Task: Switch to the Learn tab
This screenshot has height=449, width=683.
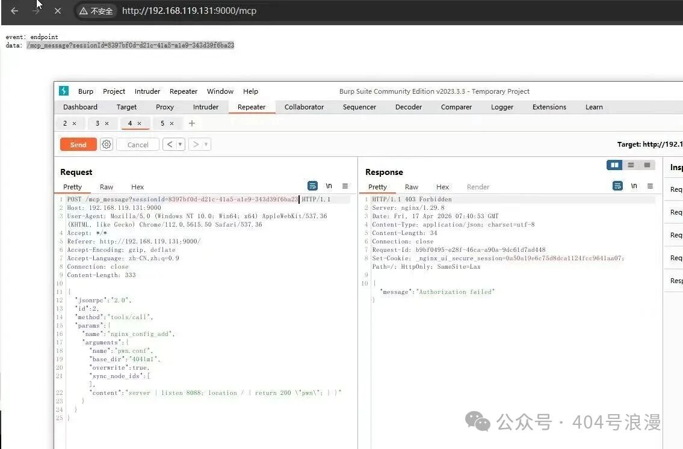Action: 594,107
